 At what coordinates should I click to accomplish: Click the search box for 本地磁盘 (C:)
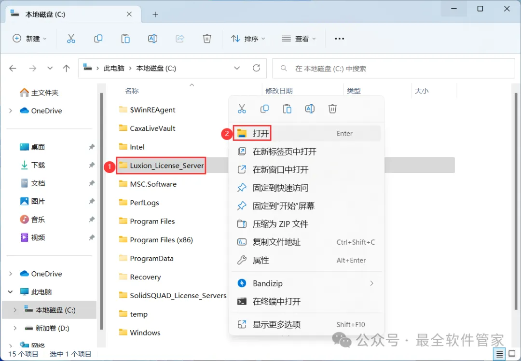pos(394,69)
